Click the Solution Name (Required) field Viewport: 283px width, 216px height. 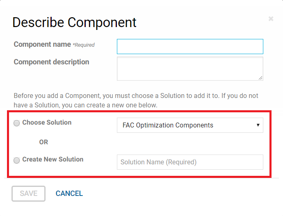(x=190, y=162)
